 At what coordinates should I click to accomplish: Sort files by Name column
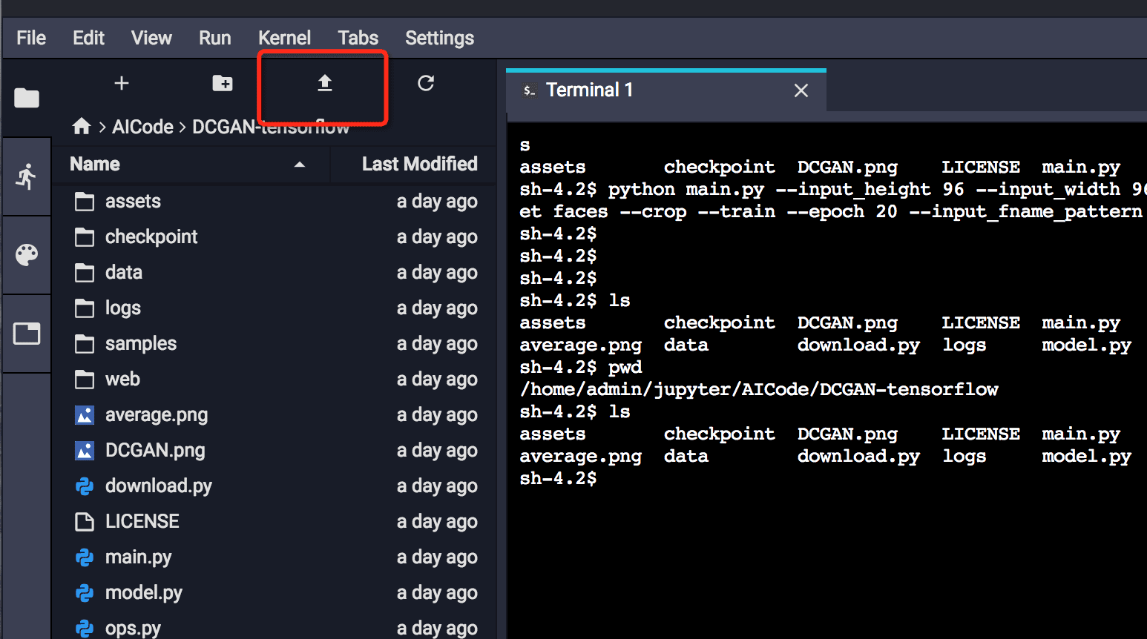(x=95, y=164)
